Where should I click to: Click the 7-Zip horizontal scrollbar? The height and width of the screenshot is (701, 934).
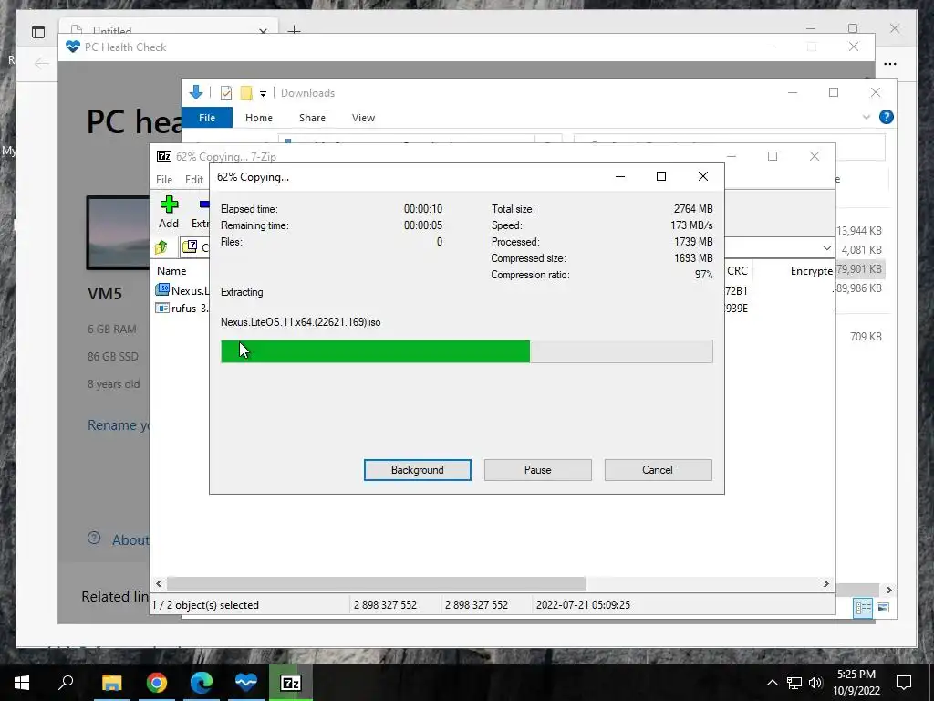pyautogui.click(x=376, y=583)
